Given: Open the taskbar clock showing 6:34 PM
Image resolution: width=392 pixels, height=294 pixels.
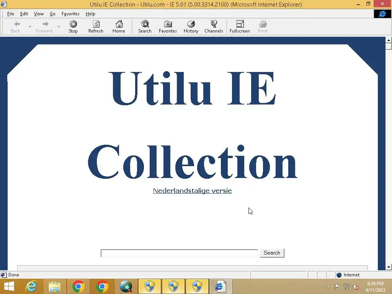Looking at the screenshot, I should (x=376, y=287).
